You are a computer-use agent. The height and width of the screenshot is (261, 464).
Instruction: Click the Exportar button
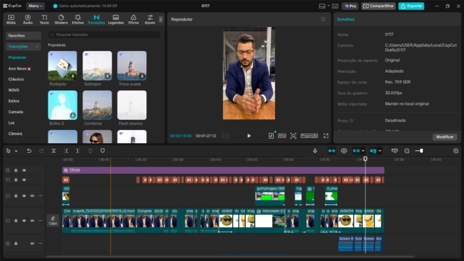coord(411,6)
